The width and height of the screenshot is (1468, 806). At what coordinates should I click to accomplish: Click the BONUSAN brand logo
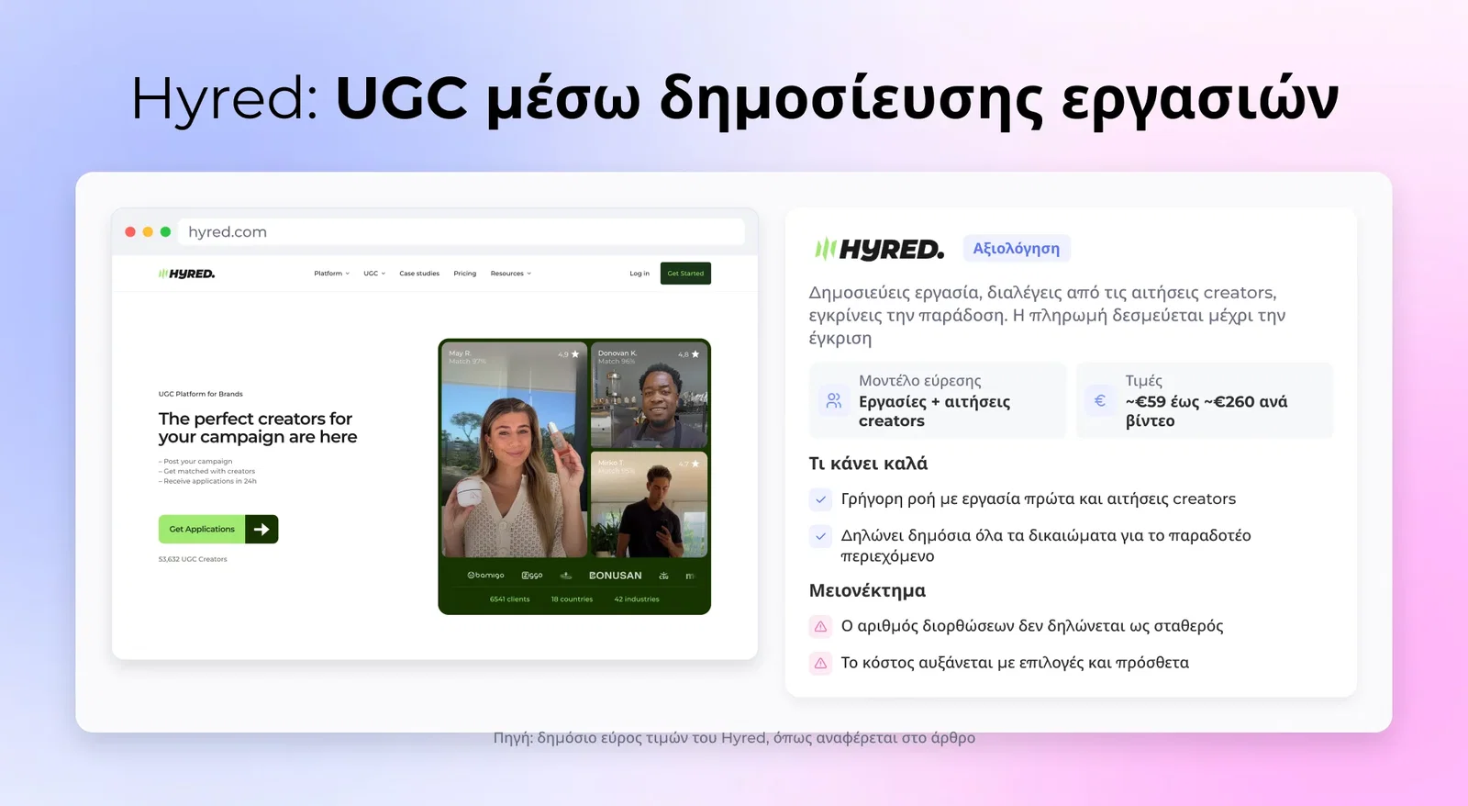click(616, 576)
